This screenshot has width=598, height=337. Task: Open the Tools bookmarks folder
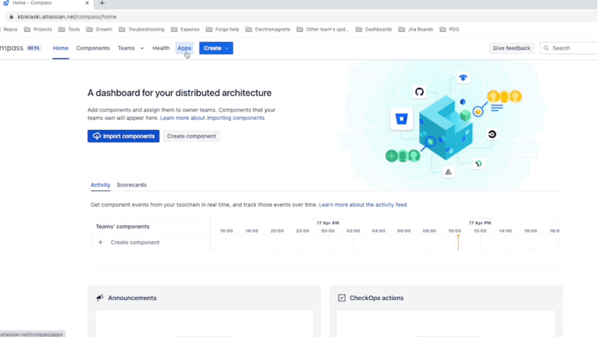[x=69, y=29]
